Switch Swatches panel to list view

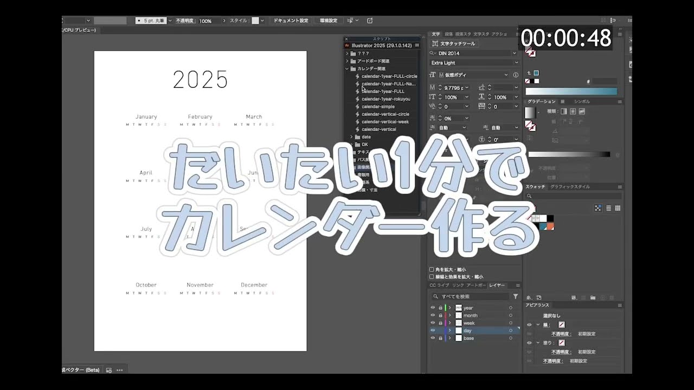click(x=608, y=208)
